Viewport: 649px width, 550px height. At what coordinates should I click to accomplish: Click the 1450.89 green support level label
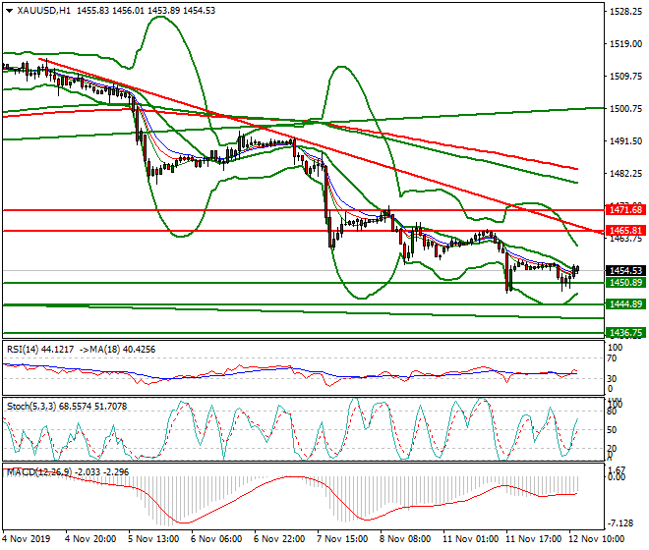pyautogui.click(x=625, y=283)
